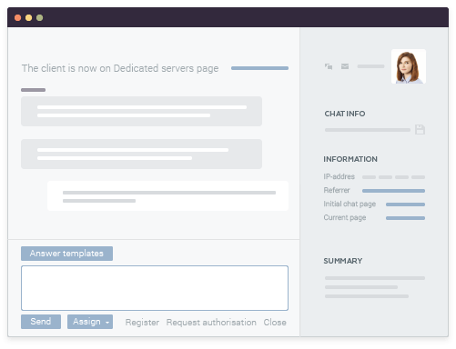Viewport: 456px width, 349px height.
Task: Click the chat bubbles icon near the avatar
Action: (329, 66)
